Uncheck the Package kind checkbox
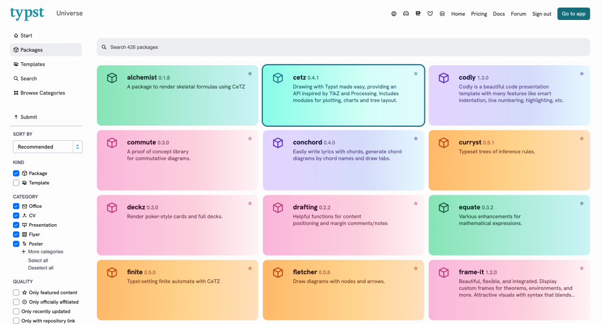The width and height of the screenshot is (602, 324). [16, 173]
